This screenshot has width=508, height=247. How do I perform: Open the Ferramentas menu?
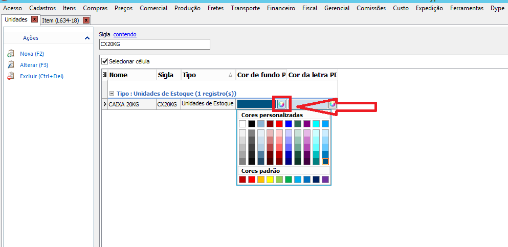[467, 8]
